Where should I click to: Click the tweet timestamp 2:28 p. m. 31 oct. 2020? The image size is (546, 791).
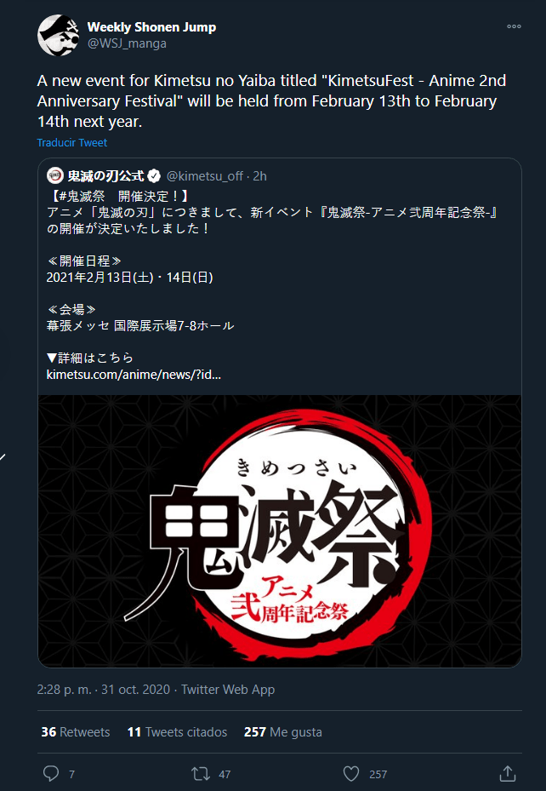[103, 690]
